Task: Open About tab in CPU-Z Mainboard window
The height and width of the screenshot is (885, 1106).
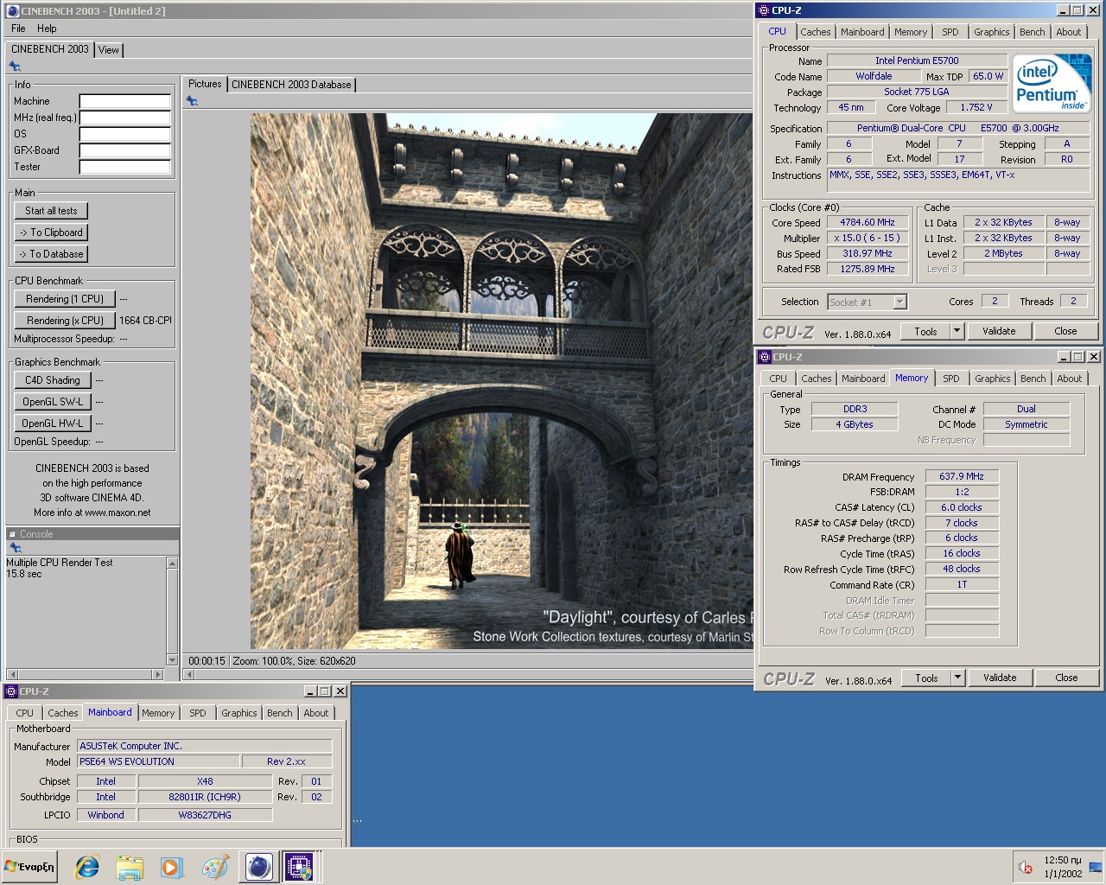Action: pos(316,713)
